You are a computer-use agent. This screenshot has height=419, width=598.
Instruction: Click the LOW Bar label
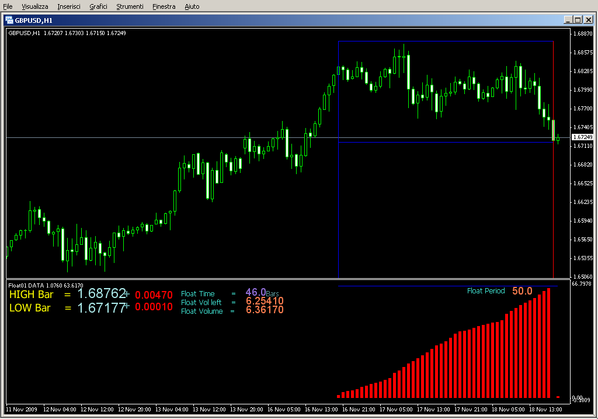coord(30,308)
